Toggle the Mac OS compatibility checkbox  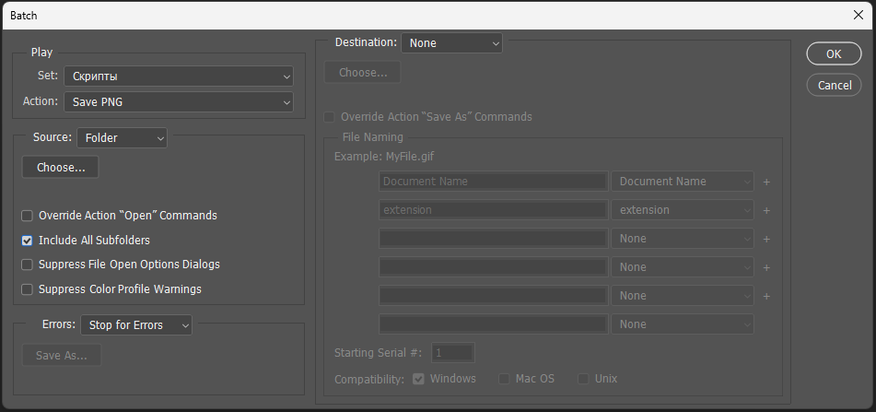pos(504,379)
